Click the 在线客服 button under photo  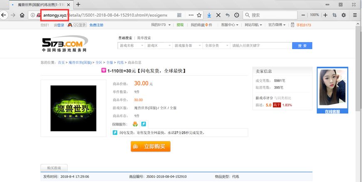click(332, 112)
